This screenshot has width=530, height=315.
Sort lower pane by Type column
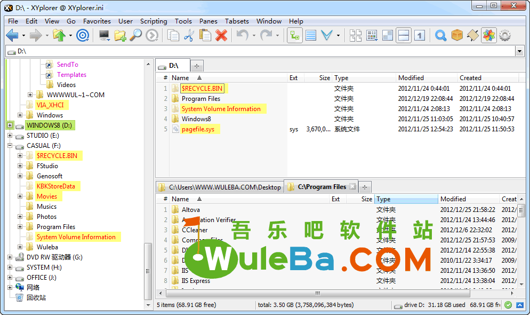pos(406,199)
